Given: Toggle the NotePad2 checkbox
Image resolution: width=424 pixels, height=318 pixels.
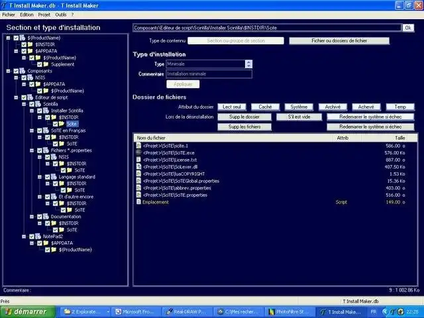Looking at the screenshot, I should (x=32, y=237).
